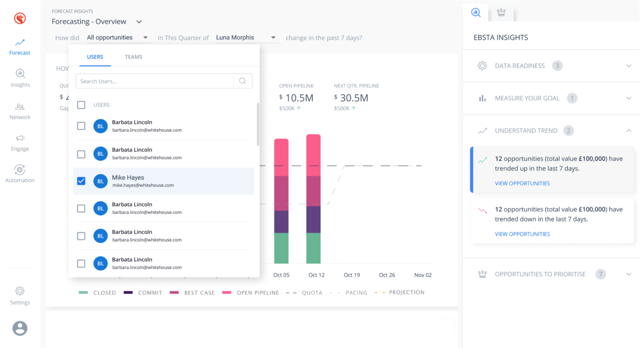
Task: Click View Opportunities for trended up
Action: point(522,183)
